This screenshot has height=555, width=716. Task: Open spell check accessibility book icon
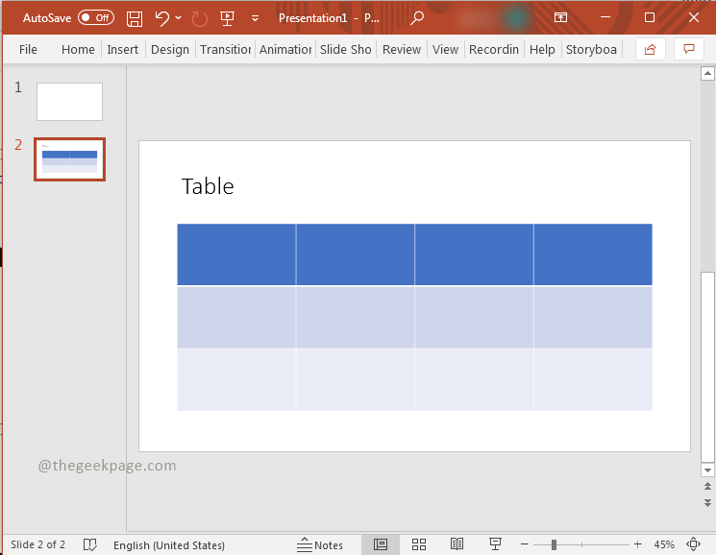tap(90, 544)
